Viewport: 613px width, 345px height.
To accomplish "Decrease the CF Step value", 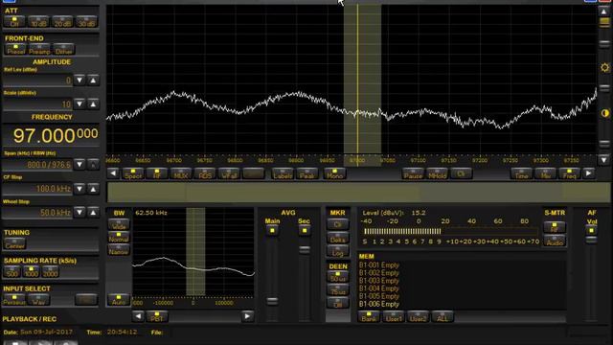I will [79, 189].
